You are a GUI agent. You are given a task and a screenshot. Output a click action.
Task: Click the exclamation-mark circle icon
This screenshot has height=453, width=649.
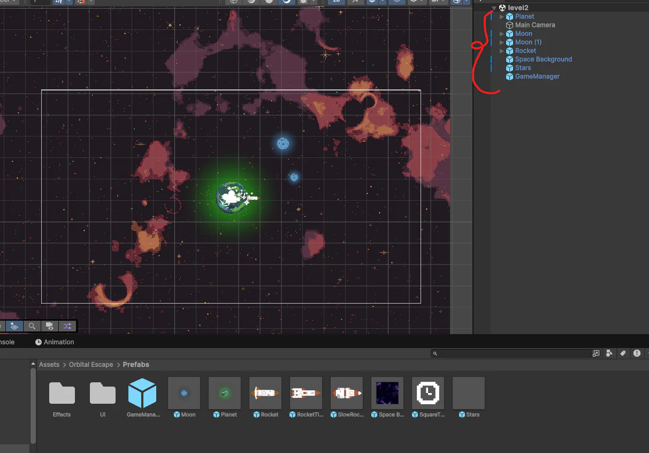637,353
